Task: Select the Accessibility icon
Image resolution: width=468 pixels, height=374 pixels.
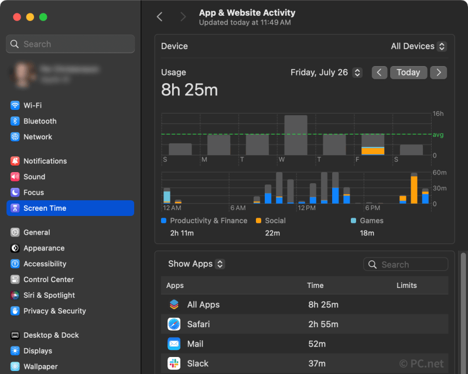Action: [x=15, y=264]
